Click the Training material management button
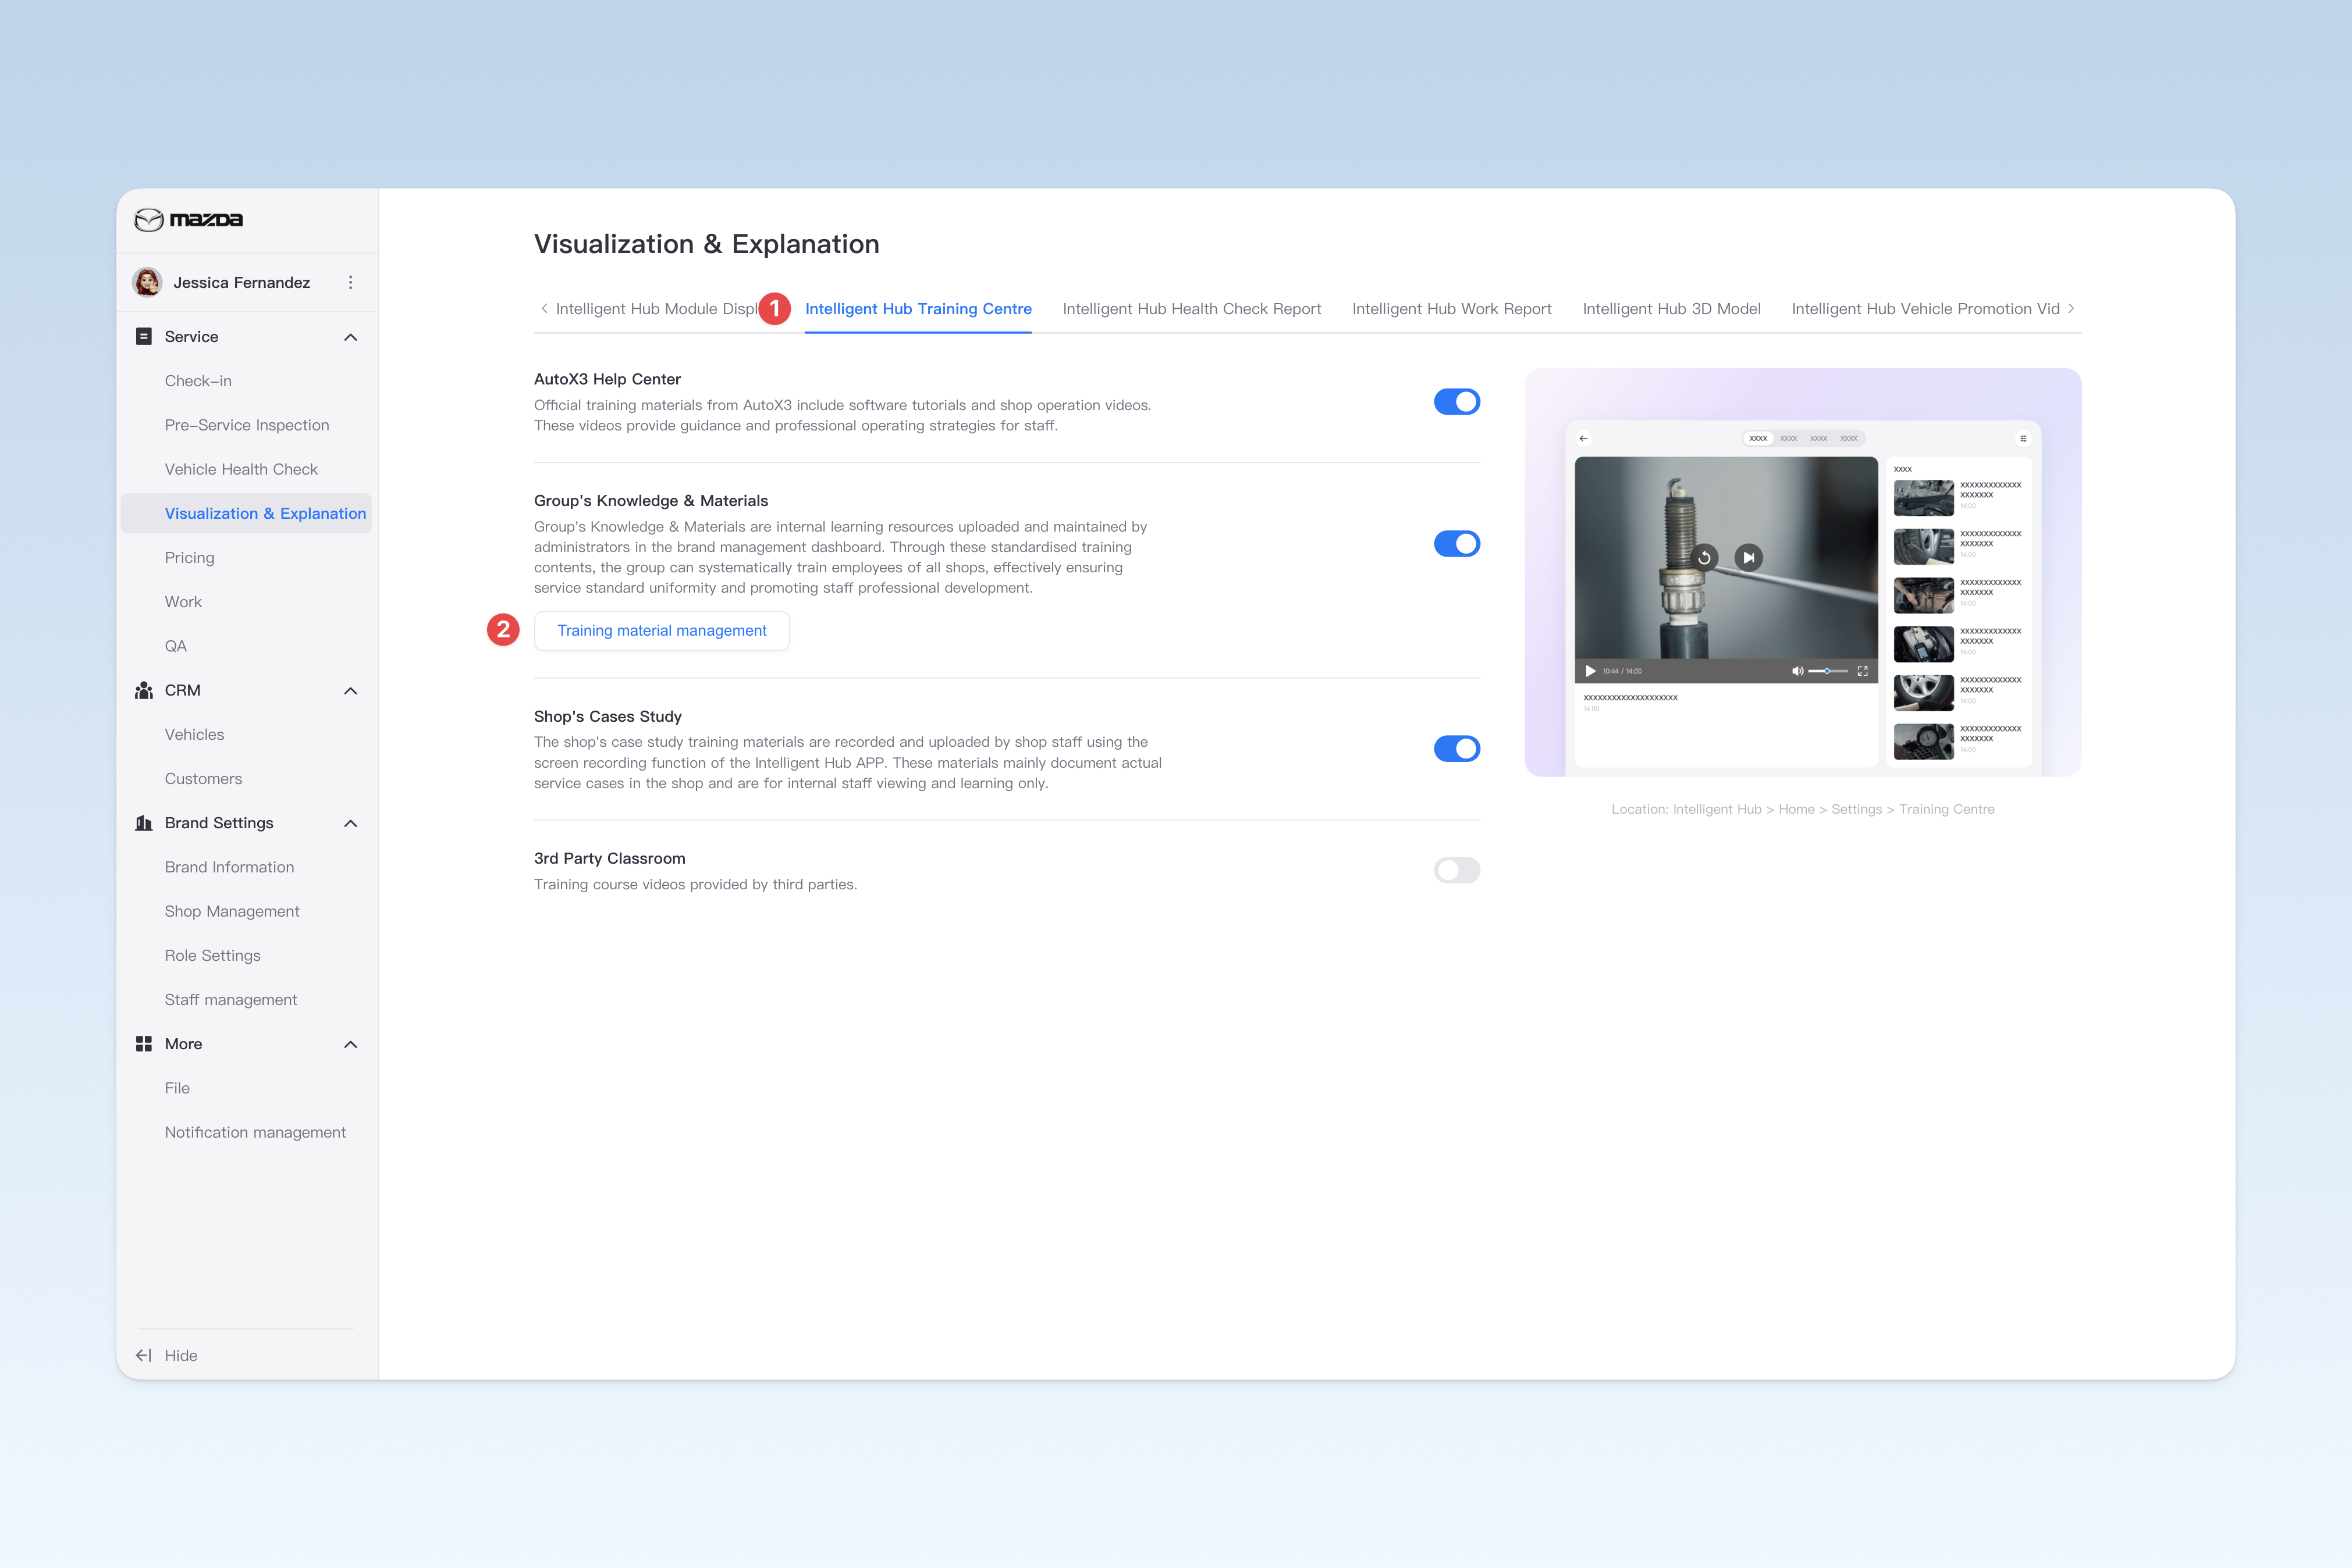 click(661, 631)
